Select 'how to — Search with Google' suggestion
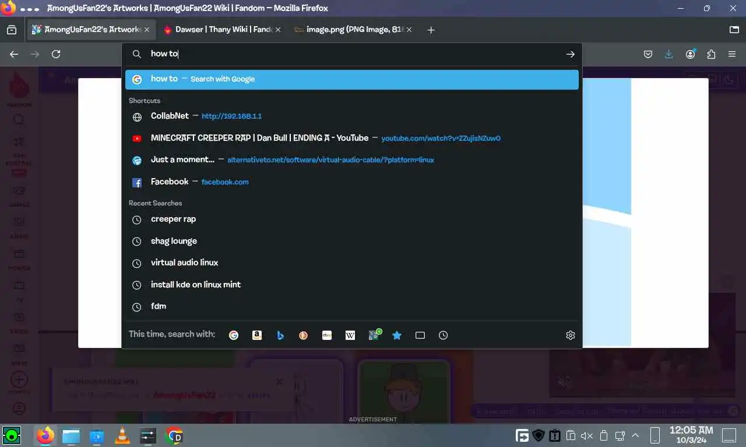This screenshot has width=746, height=447. pos(352,79)
